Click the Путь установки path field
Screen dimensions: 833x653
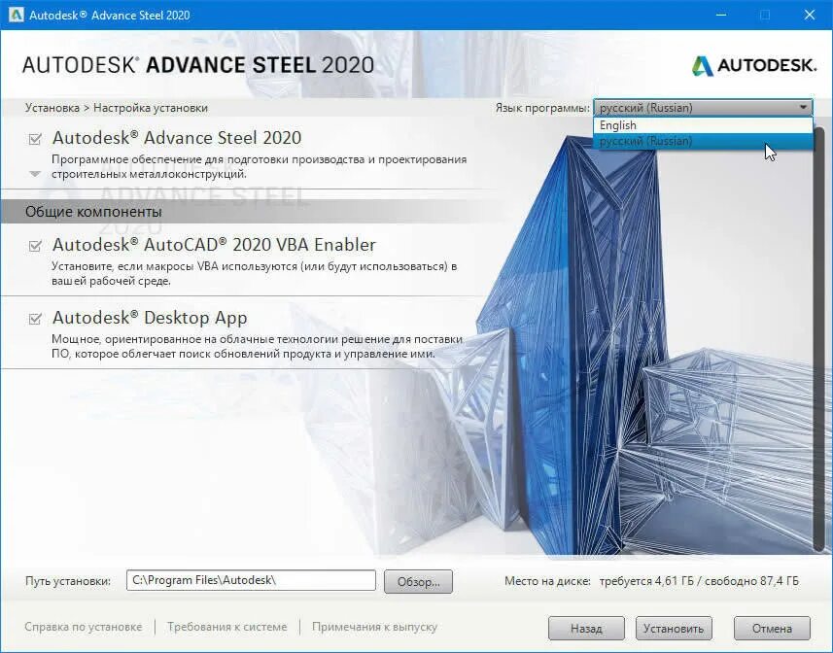tap(251, 580)
